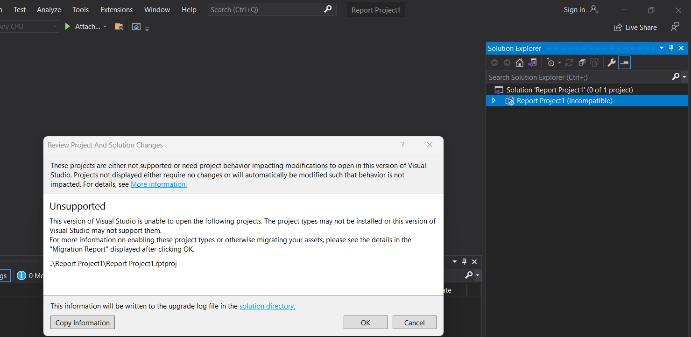Open Solution Explorer window position dropdown
The image size is (691, 337).
point(662,48)
